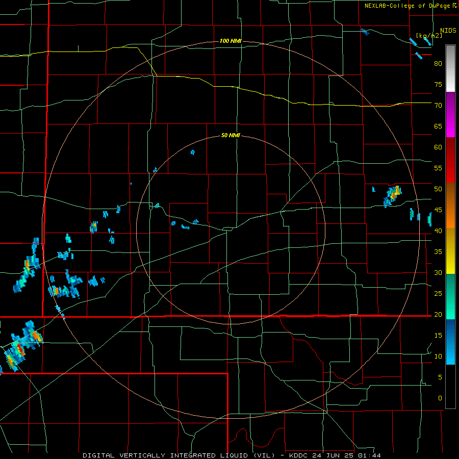Image resolution: width=459 pixels, height=459 pixels.
Task: Click the white-gray top segment of the color bar
Action: point(451,68)
